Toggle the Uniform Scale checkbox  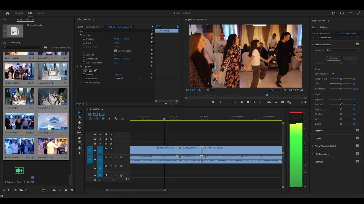tap(115, 51)
